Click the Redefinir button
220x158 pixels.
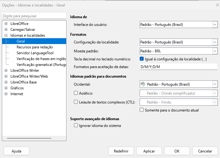[x=121, y=151]
